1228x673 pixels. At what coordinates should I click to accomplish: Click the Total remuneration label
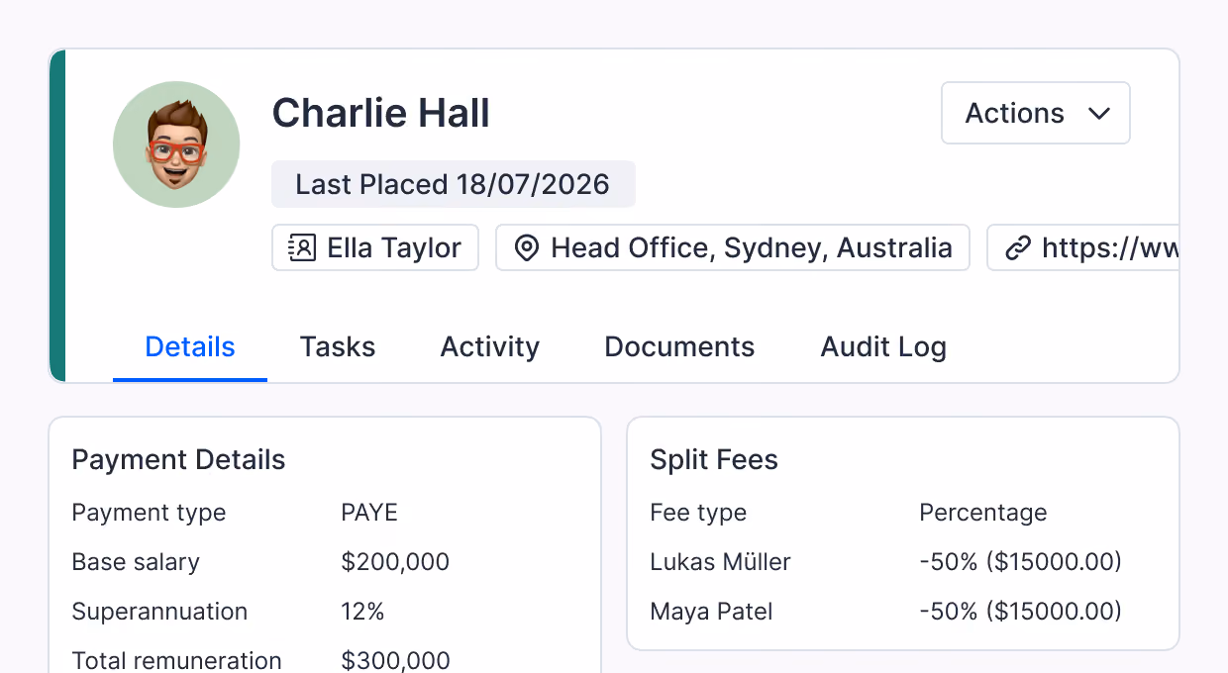pyautogui.click(x=176, y=660)
